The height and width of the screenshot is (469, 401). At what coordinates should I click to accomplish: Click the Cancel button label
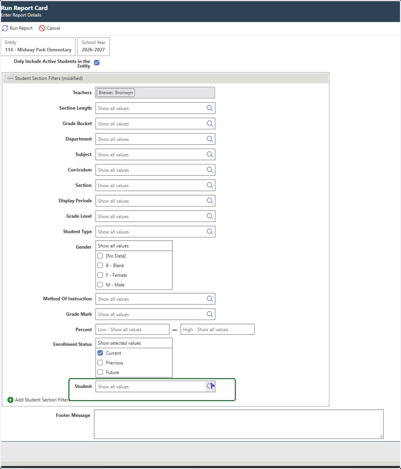(x=53, y=28)
